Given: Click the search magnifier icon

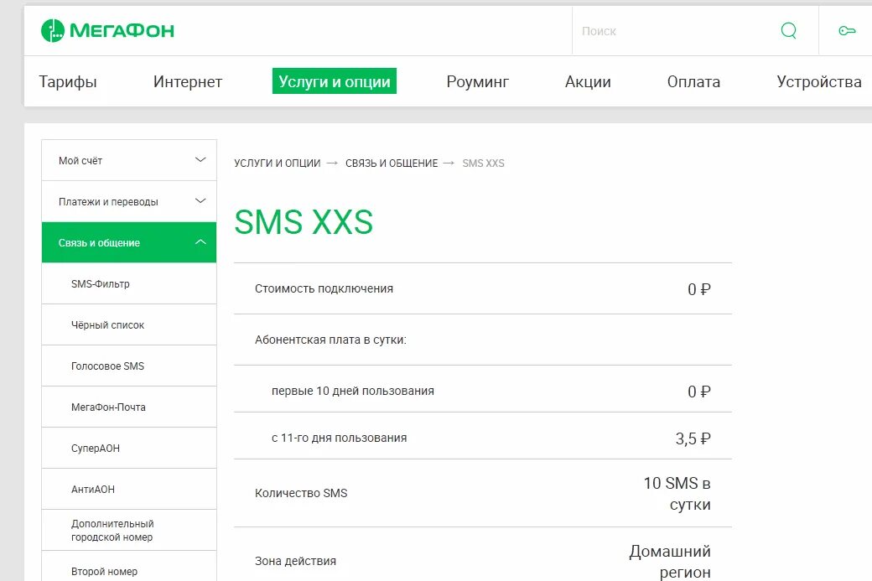Looking at the screenshot, I should [x=789, y=30].
